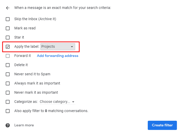Screen dimensions: 181x134
Task: Click the back arrow icon
Action: click(8, 8)
